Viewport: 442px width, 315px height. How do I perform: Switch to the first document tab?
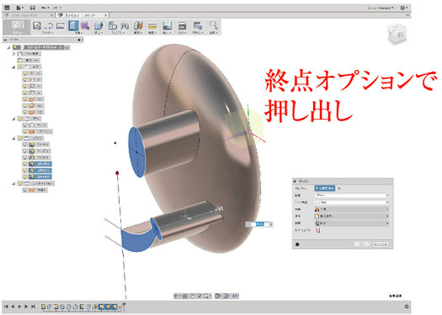tap(28, 15)
